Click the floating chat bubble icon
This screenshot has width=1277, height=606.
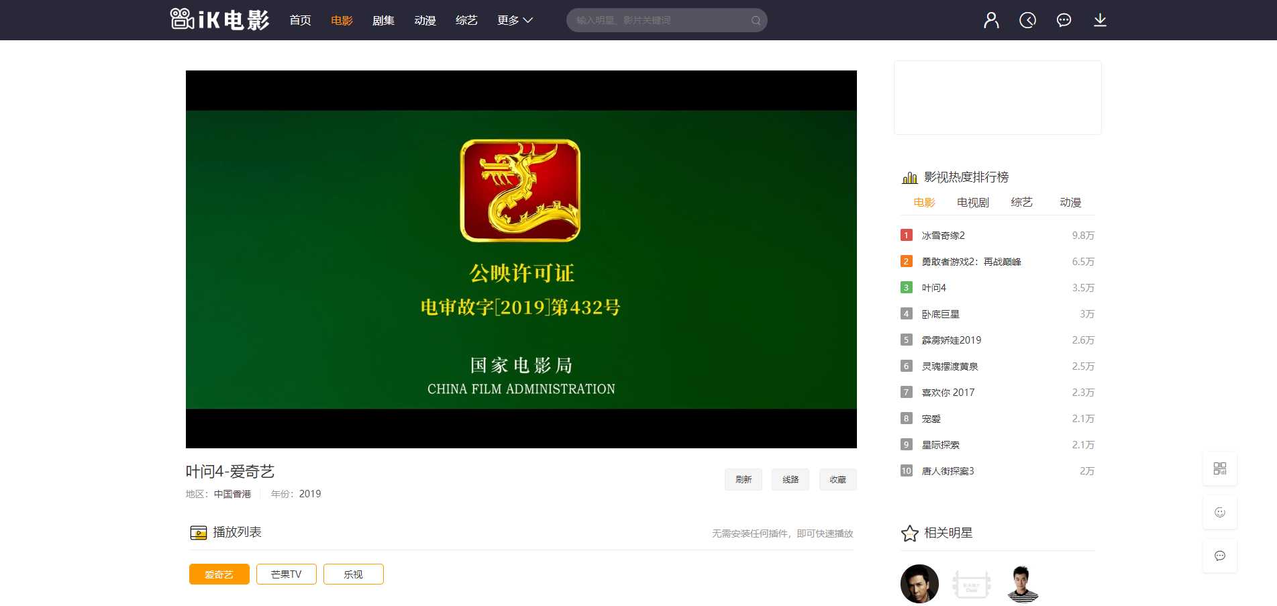point(1220,556)
